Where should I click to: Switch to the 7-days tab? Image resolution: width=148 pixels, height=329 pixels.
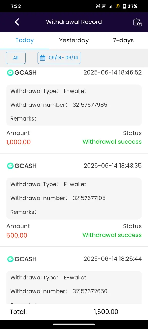[x=123, y=40]
